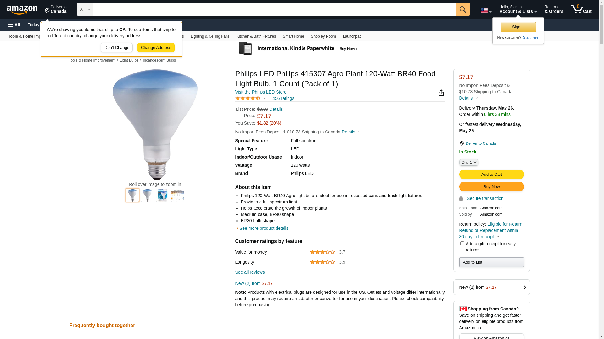
Task: Open the country flag language selector
Action: pyautogui.click(x=486, y=11)
